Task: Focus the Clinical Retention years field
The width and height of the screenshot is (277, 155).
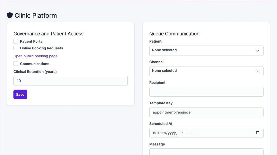Action: point(70,81)
